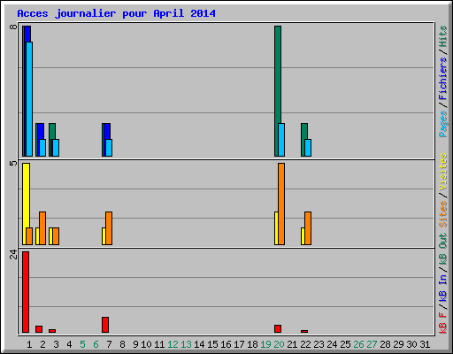Select day label 3 on the x-axis
This screenshot has width=453, height=354.
(57, 344)
